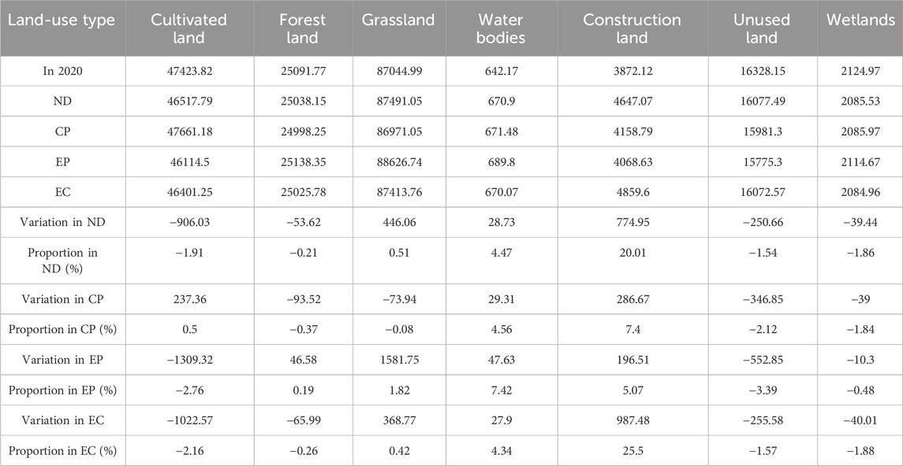Select the Variation in EP row label
The height and width of the screenshot is (466, 903).
(62, 359)
